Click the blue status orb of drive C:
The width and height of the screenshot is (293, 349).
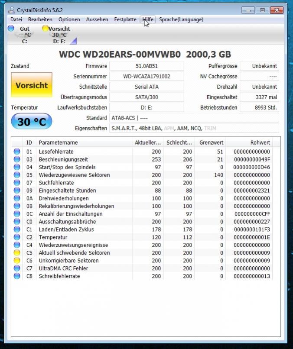click(11, 28)
